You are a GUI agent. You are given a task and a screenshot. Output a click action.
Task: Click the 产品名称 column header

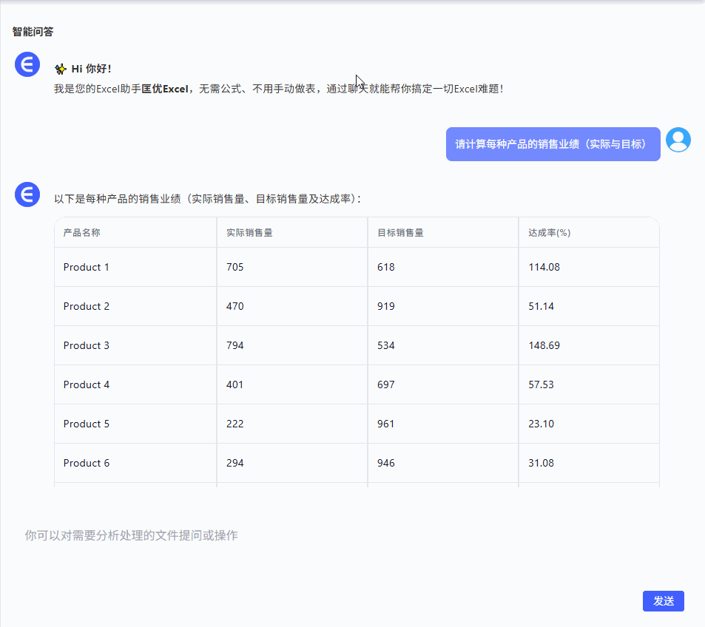pos(82,232)
